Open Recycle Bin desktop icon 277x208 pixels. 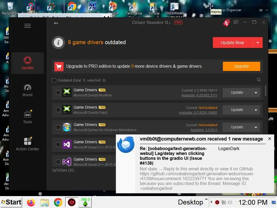pyautogui.click(x=10, y=8)
